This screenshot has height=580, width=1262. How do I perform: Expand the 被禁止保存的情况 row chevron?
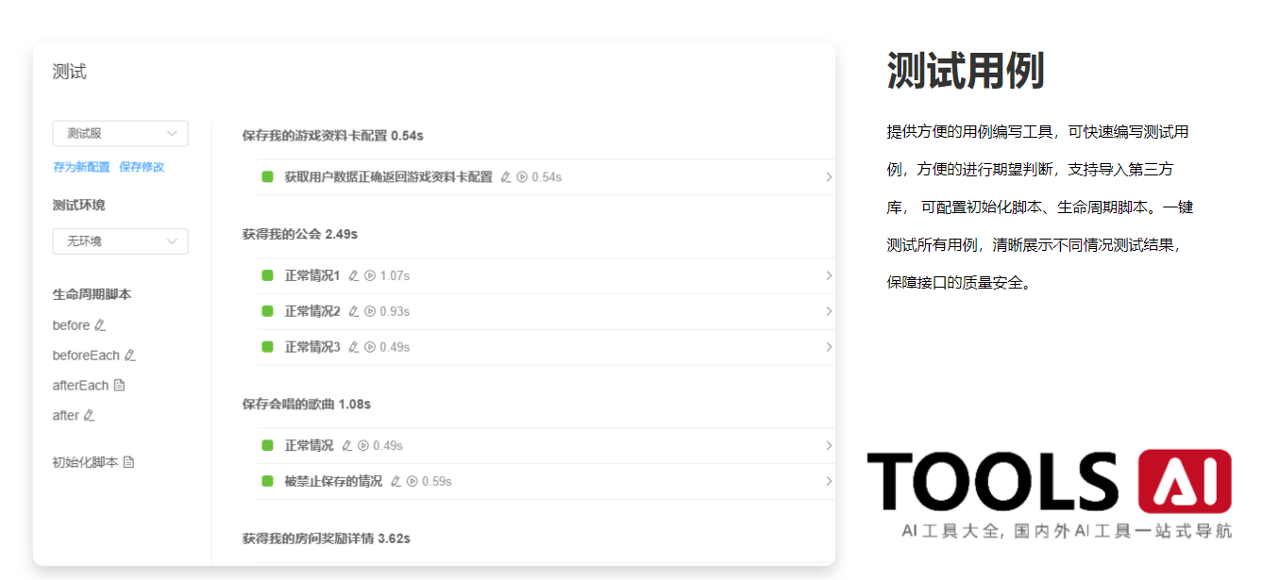click(828, 481)
